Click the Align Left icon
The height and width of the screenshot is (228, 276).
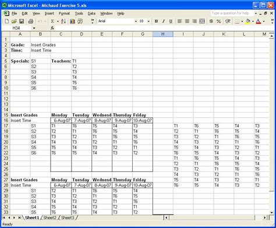coord(180,21)
